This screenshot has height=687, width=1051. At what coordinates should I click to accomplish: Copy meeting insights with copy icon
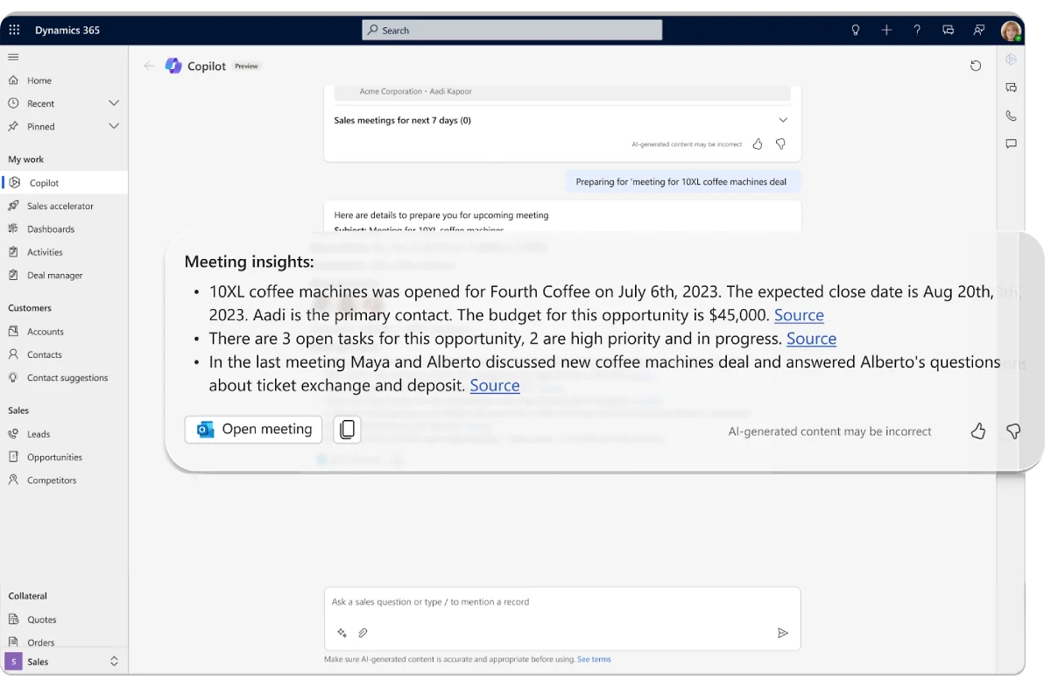pos(348,430)
